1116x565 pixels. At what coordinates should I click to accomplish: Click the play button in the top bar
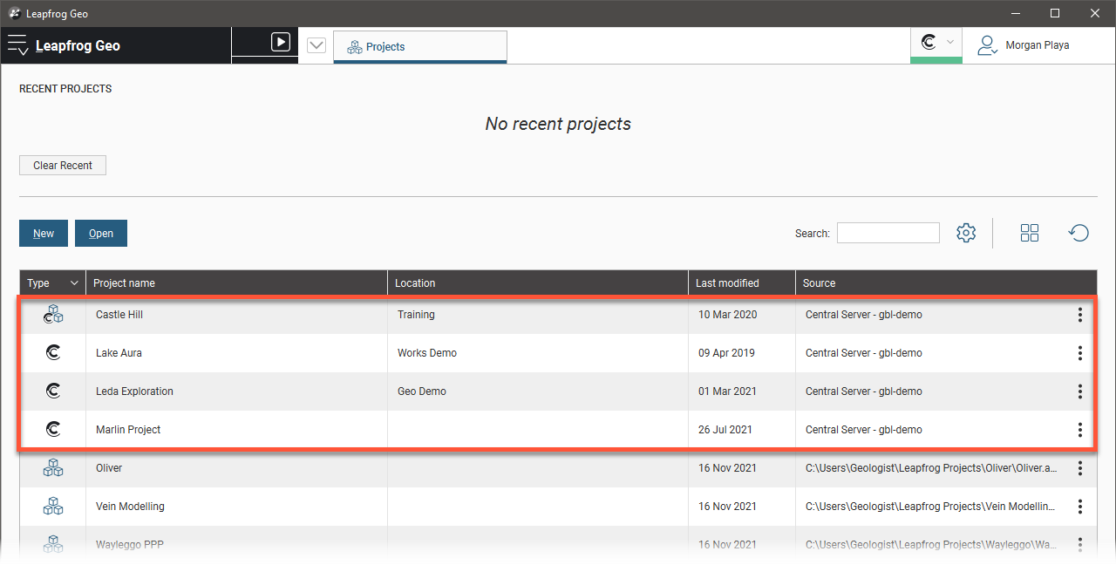[280, 42]
